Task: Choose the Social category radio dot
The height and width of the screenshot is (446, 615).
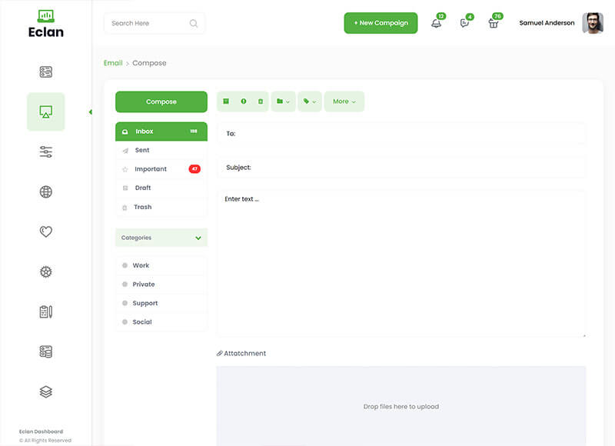Action: [x=125, y=322]
